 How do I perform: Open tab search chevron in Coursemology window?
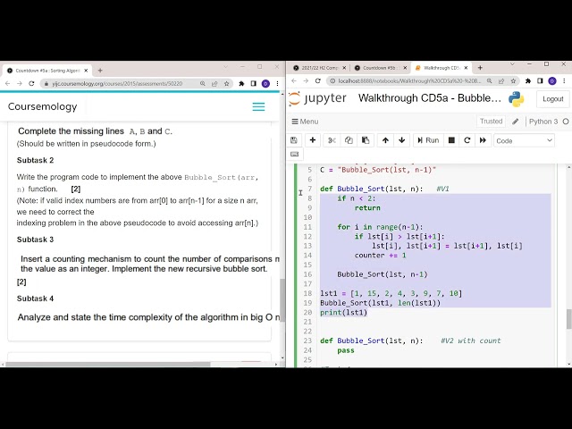(225, 67)
